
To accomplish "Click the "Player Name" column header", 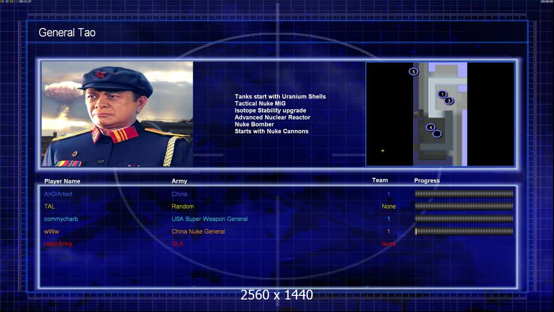I will click(62, 181).
